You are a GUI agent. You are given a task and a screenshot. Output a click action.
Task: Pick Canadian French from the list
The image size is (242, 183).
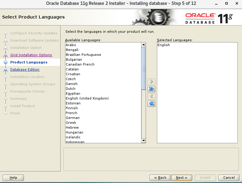point(103,64)
